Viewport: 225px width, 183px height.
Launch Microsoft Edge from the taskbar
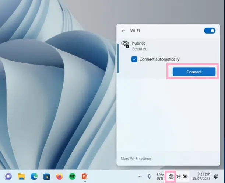click(x=34, y=176)
